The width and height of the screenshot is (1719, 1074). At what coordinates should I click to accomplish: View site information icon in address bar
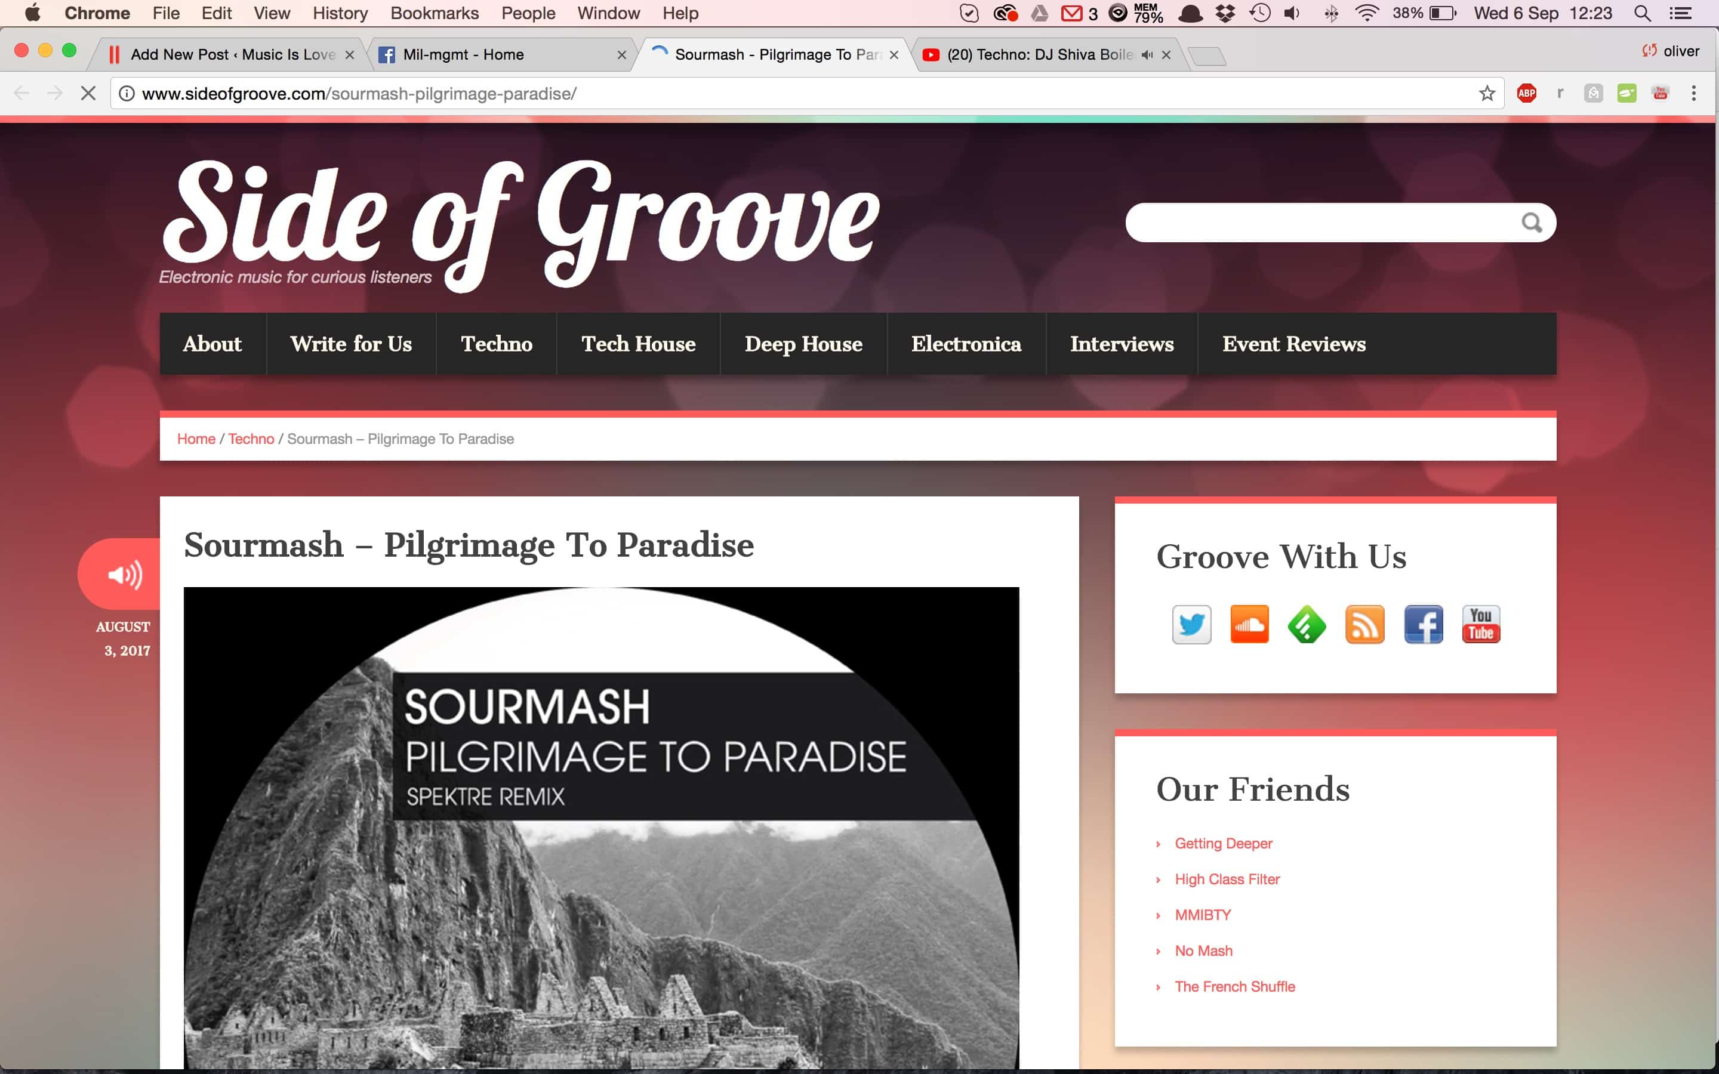point(127,93)
